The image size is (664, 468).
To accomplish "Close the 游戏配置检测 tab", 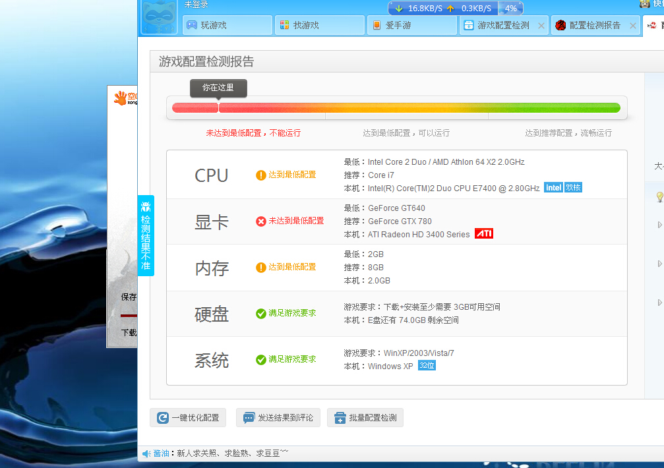I will (541, 26).
